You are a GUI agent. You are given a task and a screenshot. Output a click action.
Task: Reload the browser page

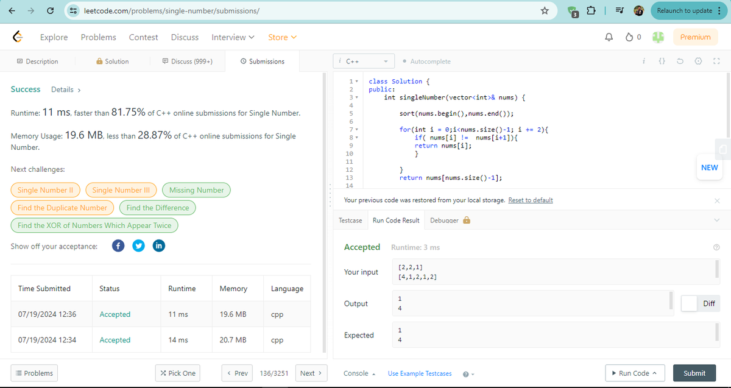click(x=49, y=10)
